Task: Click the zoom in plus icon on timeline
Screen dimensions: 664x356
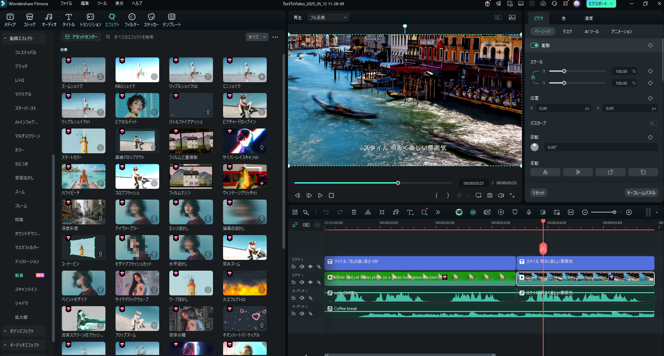Action: click(629, 212)
